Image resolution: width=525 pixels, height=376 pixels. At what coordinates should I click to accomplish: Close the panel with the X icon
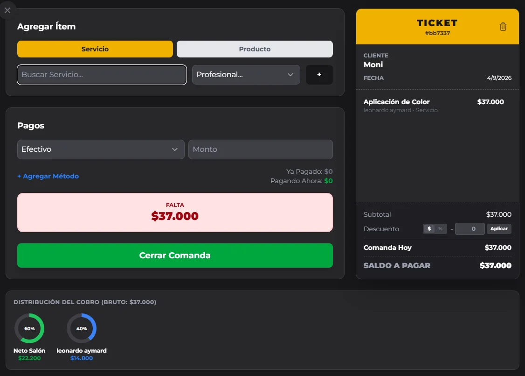click(7, 10)
